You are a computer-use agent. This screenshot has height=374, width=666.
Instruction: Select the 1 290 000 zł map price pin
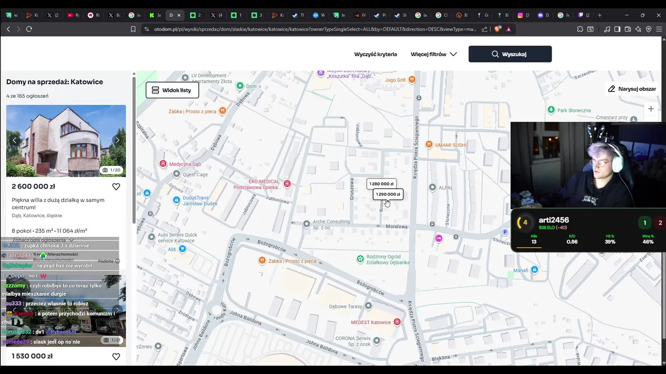pos(388,194)
